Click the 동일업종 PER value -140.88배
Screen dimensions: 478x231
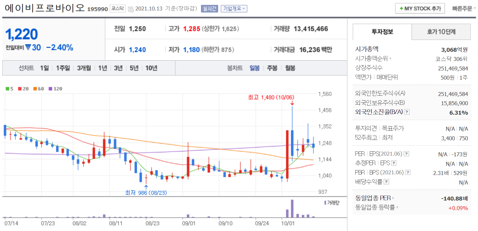pos(454,198)
